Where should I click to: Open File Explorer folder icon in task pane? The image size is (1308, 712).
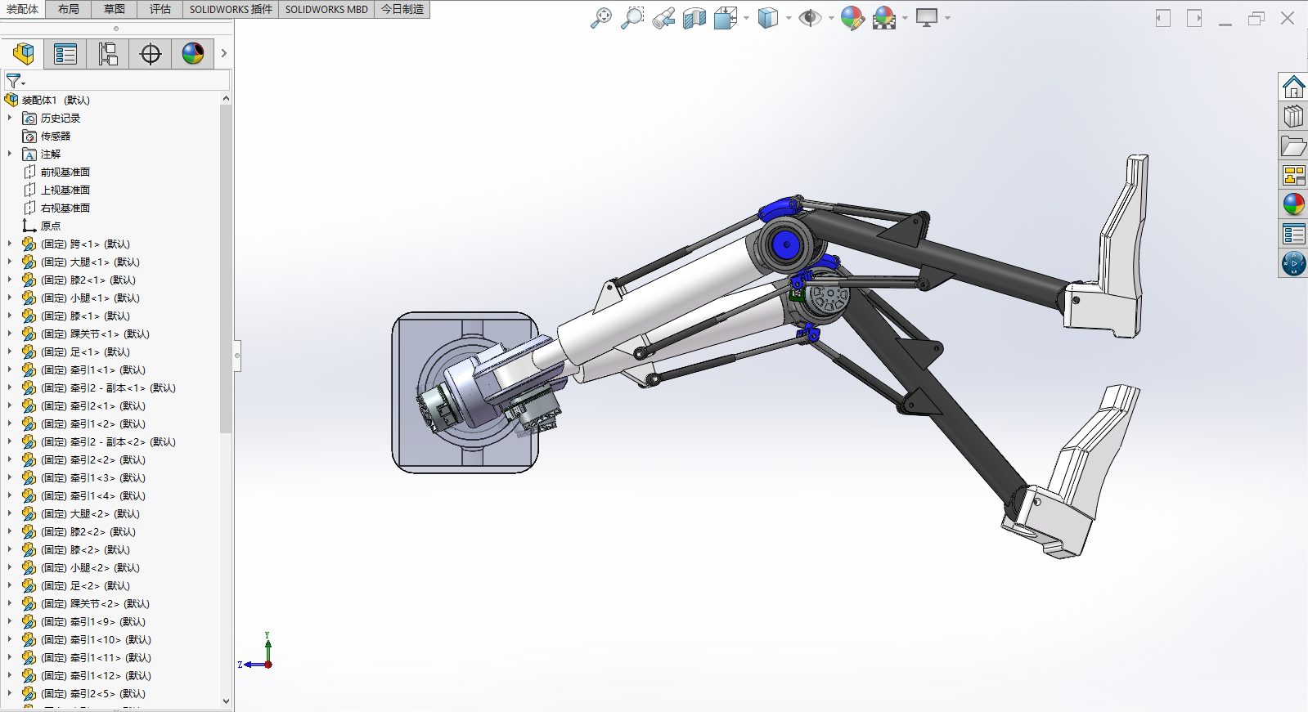(x=1293, y=146)
